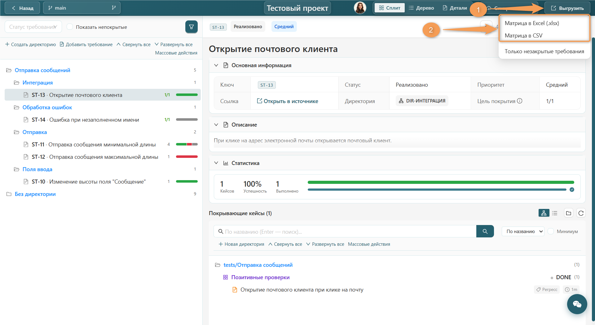Click the branch icon right of main

(x=114, y=8)
